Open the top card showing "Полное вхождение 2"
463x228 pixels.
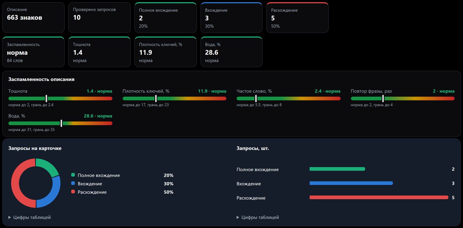165,18
